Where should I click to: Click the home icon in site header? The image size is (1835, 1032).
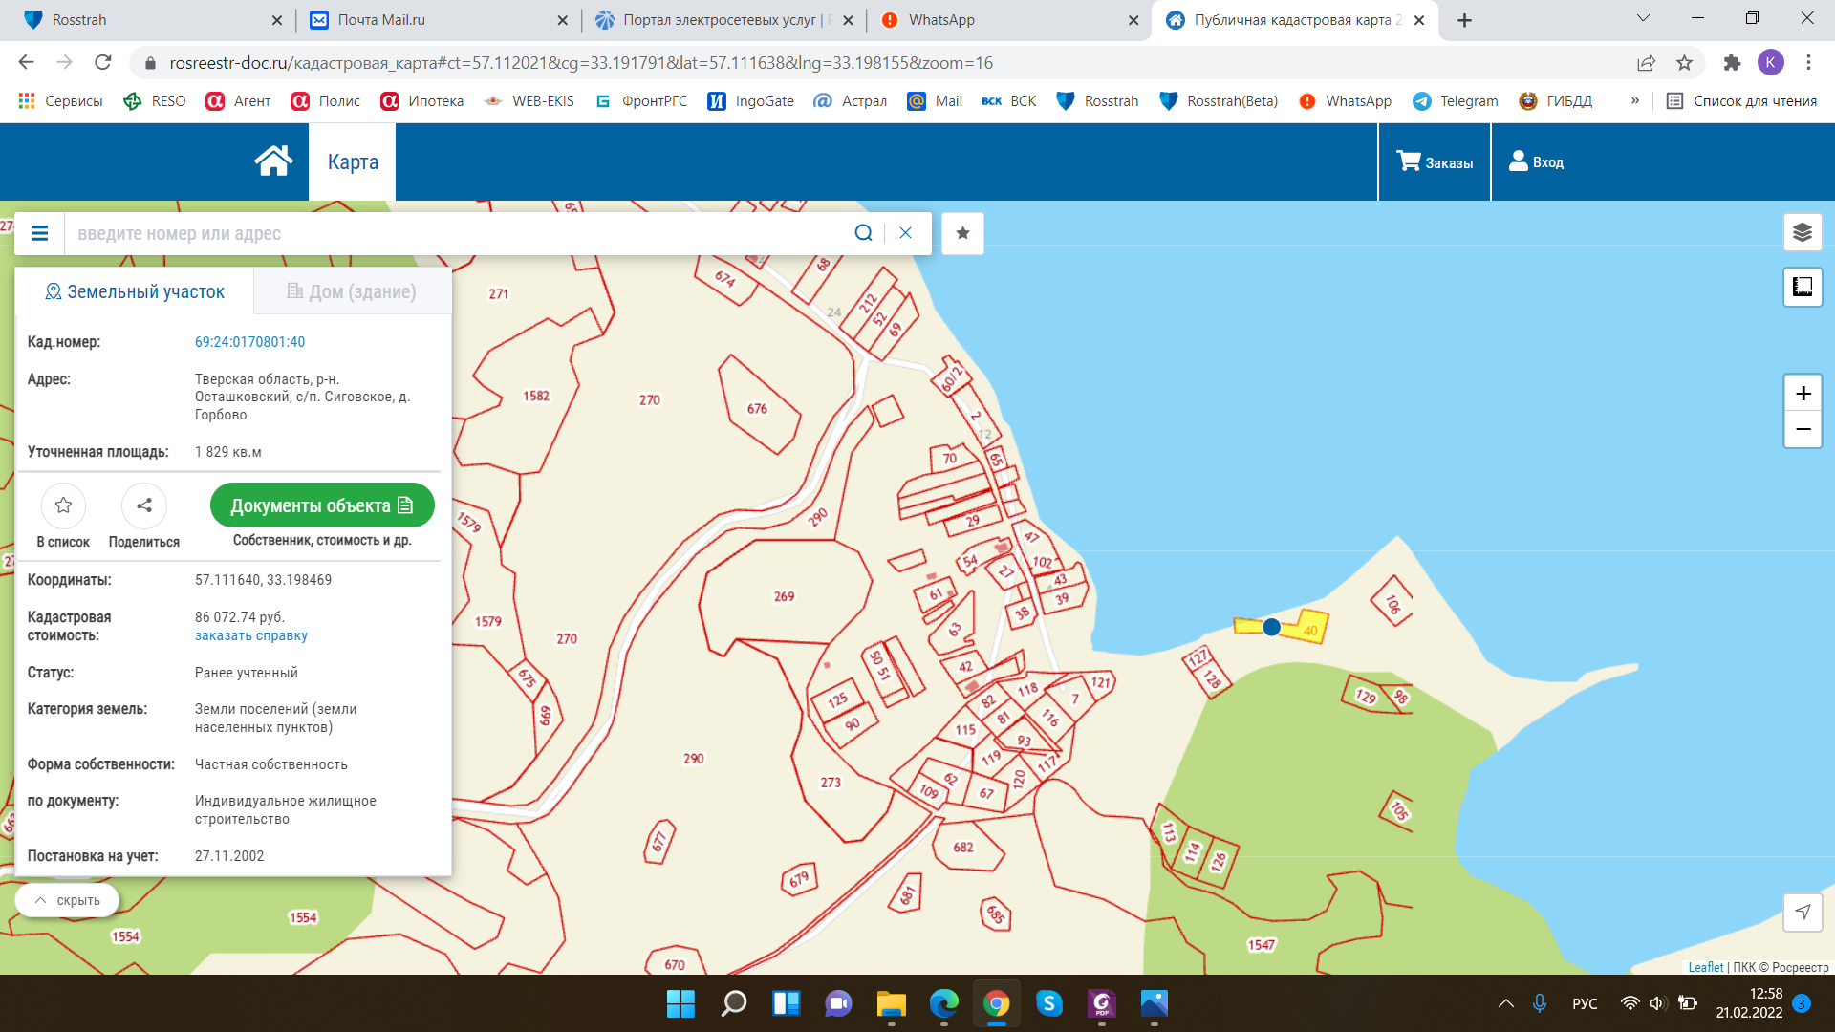pos(273,161)
